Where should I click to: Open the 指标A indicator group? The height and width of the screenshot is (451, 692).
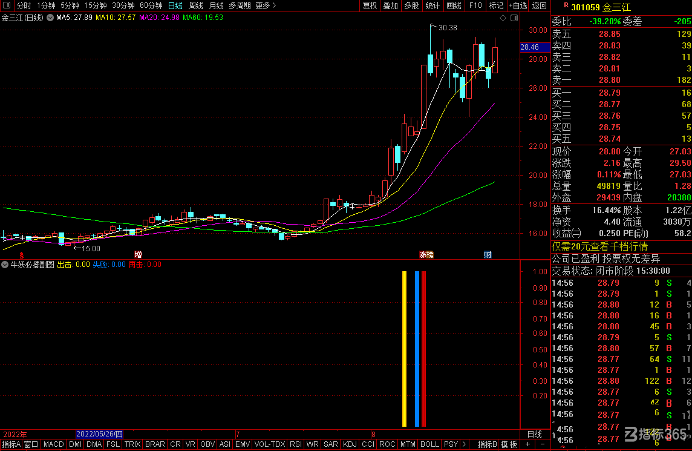click(x=11, y=444)
